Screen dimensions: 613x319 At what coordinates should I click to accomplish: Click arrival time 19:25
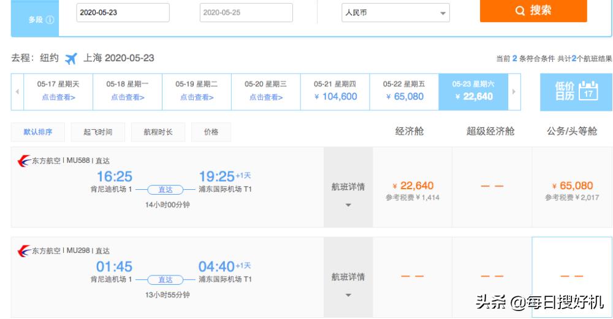[216, 176]
